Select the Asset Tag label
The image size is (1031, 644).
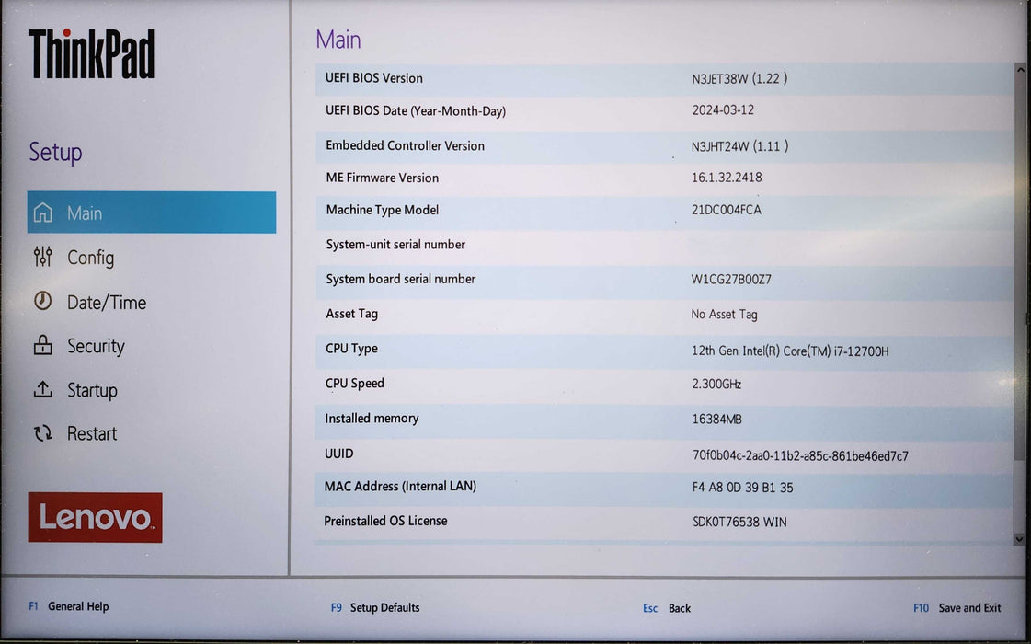(x=351, y=314)
